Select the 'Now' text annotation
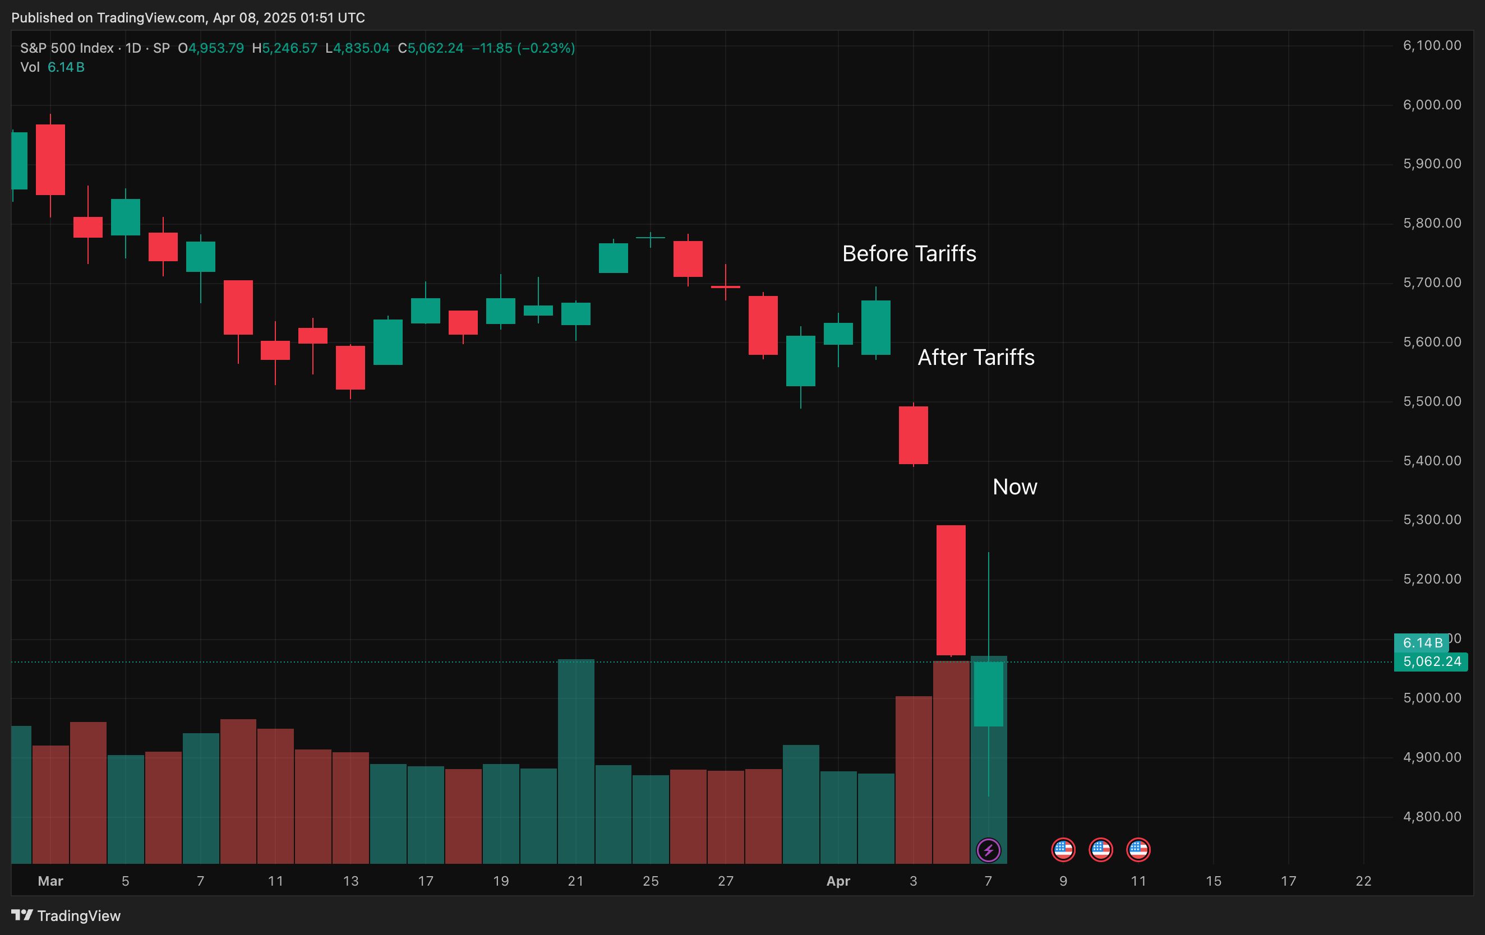Viewport: 1485px width, 935px height. (1014, 487)
